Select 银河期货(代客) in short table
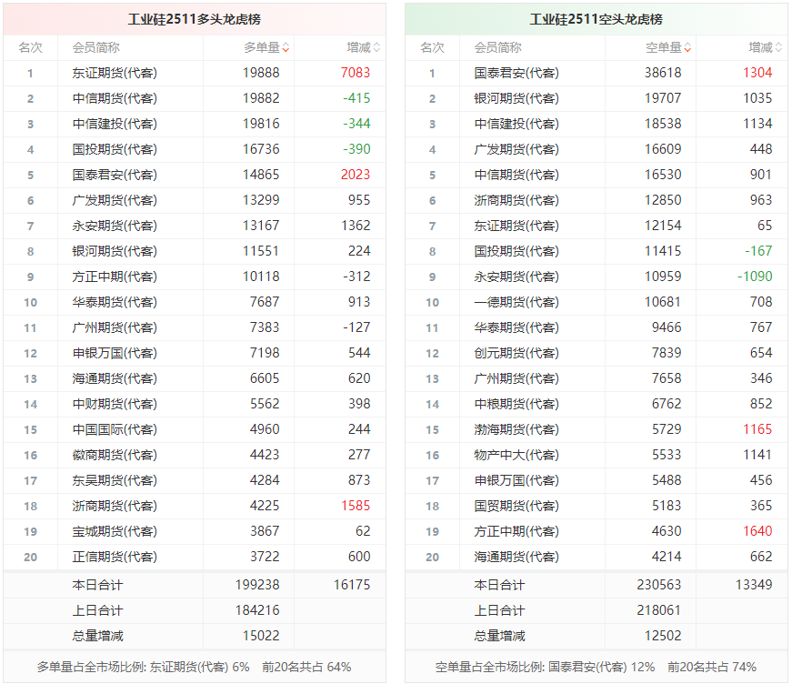792x684 pixels. (x=516, y=98)
